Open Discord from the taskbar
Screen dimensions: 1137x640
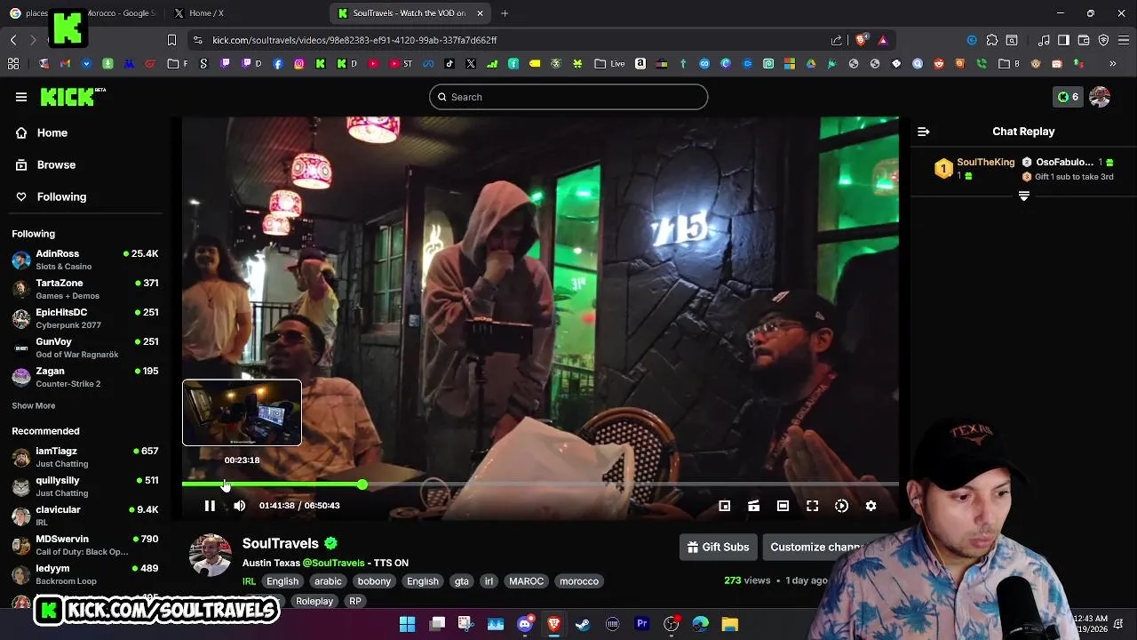click(525, 624)
